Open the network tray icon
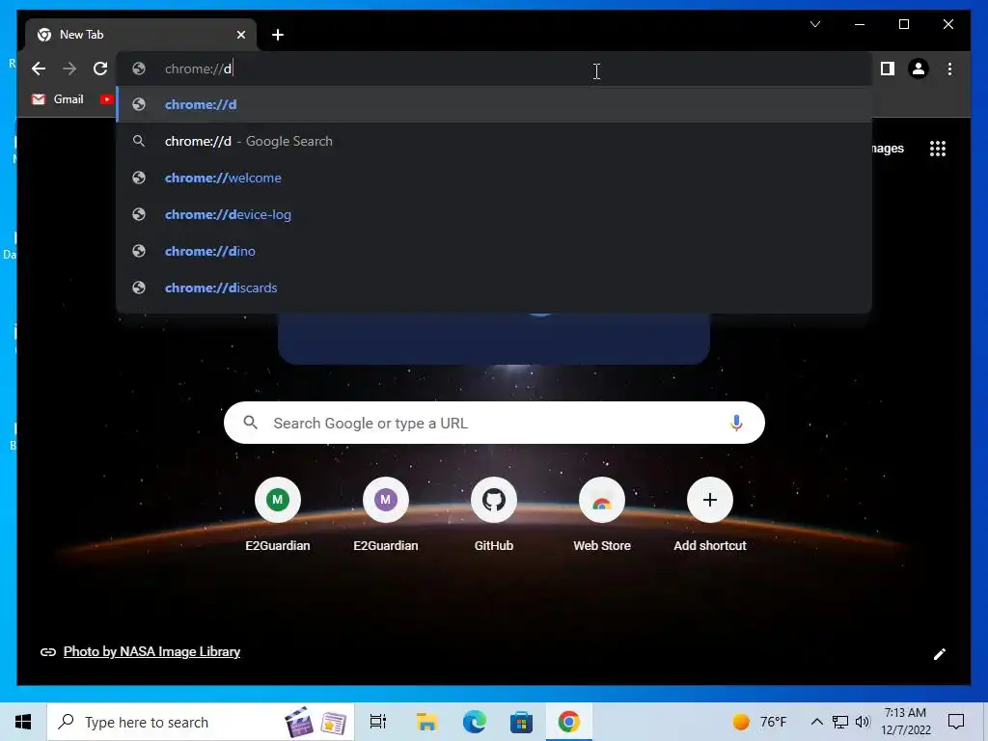 point(840,722)
